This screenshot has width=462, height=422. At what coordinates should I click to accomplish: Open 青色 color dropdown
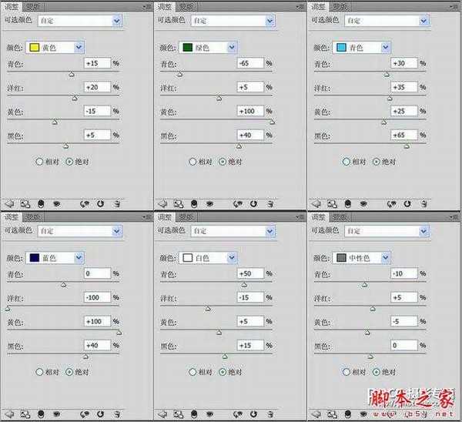pos(362,47)
